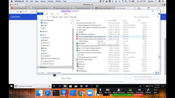The width and height of the screenshot is (175, 98).
Task: Open the File tab in Explorer ribbon
Action: point(40,14)
